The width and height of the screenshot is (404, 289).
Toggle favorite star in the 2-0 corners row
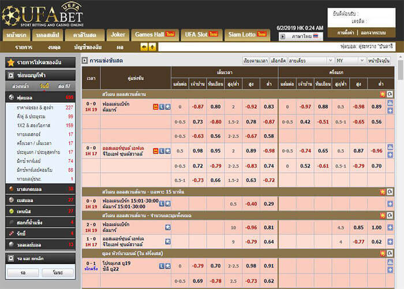[x=168, y=227]
